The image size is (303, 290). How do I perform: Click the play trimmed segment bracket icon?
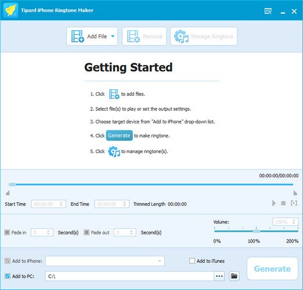coord(294,203)
